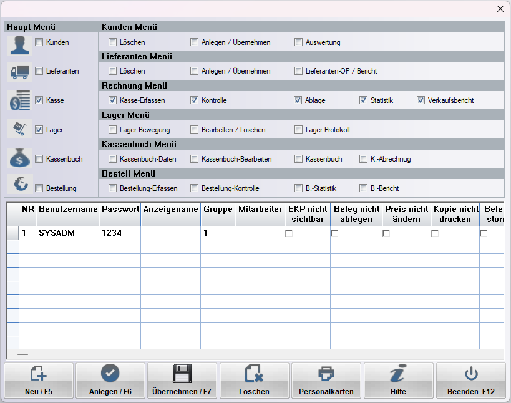Check the Kassenbuch-Daten checkbox
This screenshot has width=511, height=403.
click(113, 158)
